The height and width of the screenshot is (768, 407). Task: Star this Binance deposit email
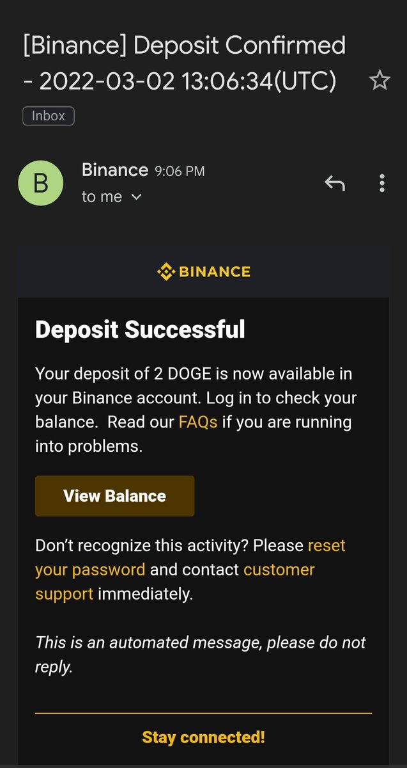click(x=380, y=81)
